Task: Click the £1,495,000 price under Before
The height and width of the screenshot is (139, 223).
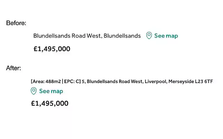Action: pyautogui.click(x=52, y=49)
